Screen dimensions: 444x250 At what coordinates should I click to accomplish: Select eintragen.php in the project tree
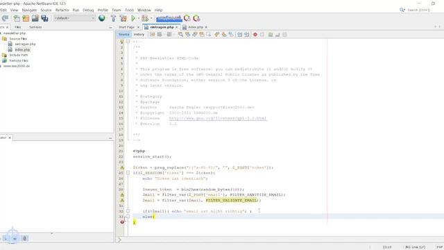25,44
